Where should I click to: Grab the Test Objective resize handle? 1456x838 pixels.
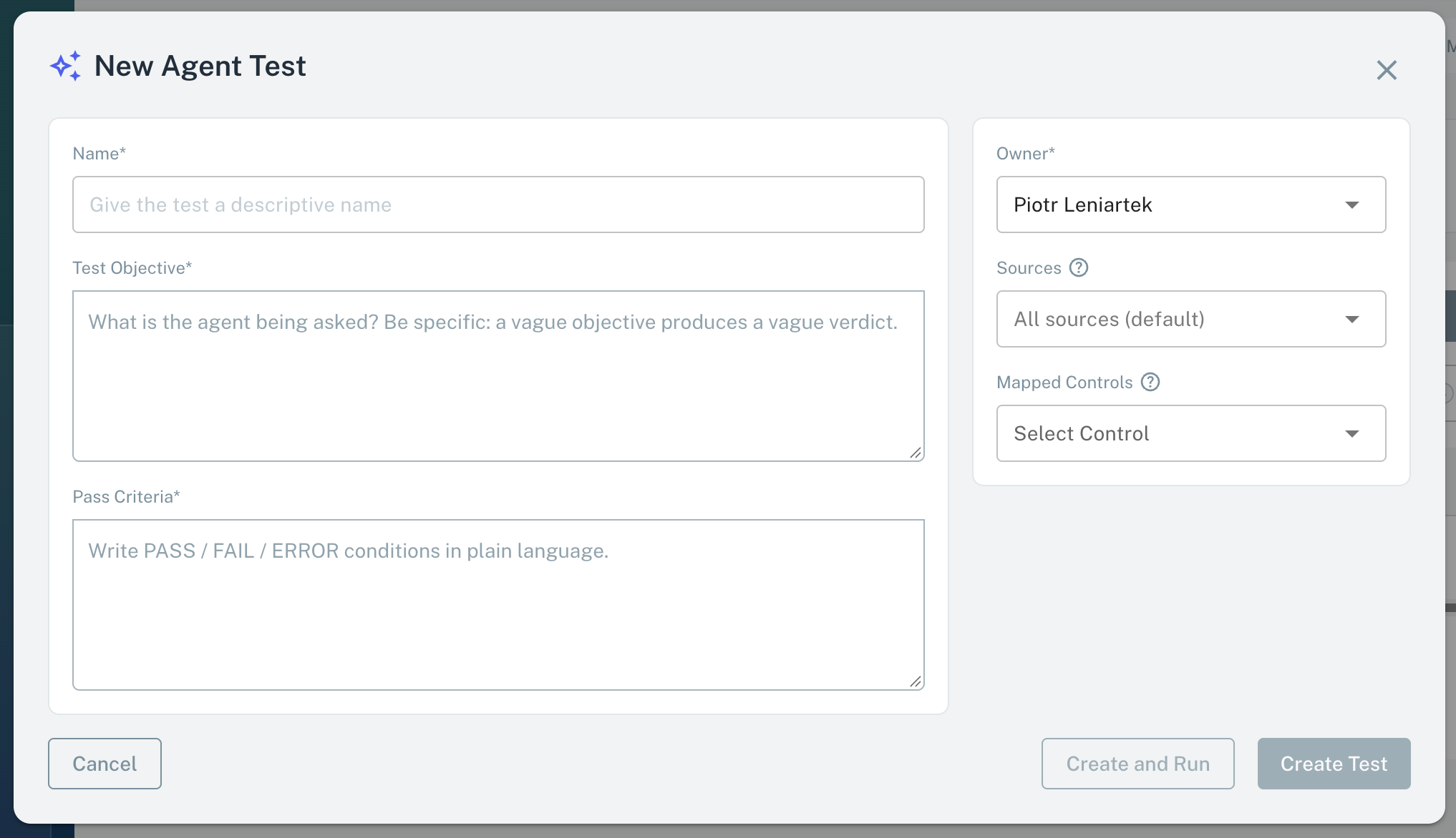click(916, 453)
